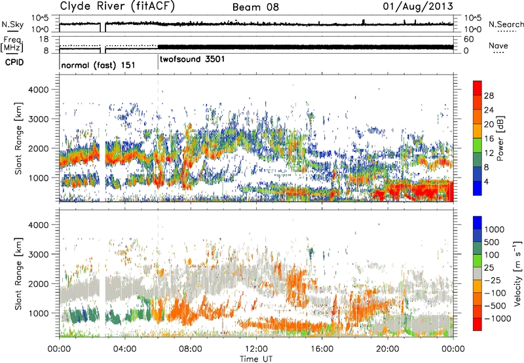Click the 'Time UT' axis label

[x=256, y=358]
